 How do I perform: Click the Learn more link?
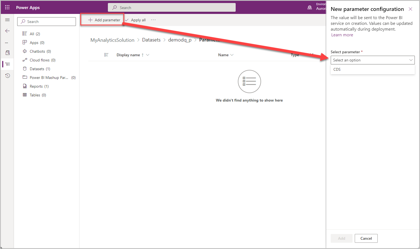tap(342, 35)
